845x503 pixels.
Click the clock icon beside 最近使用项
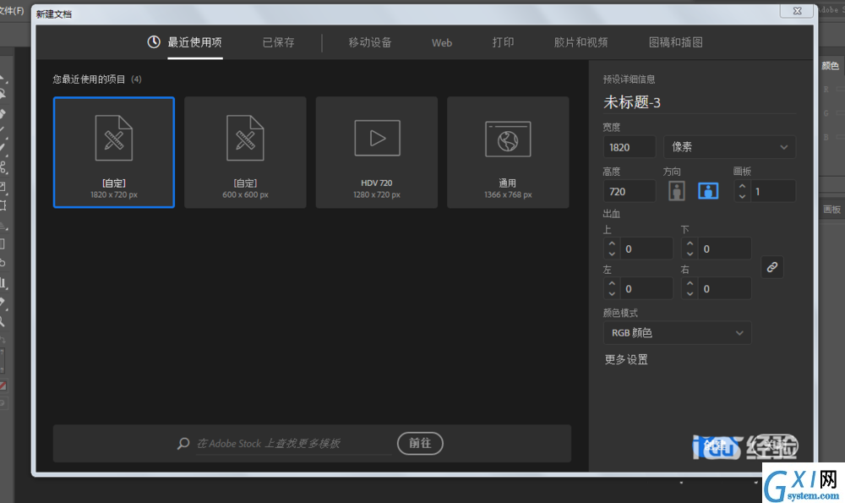point(154,41)
